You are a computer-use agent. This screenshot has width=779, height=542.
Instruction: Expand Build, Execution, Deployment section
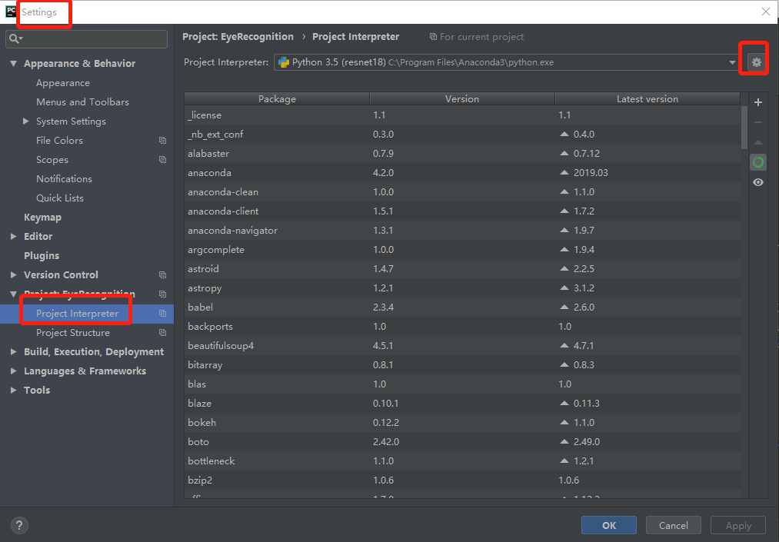pyautogui.click(x=13, y=352)
